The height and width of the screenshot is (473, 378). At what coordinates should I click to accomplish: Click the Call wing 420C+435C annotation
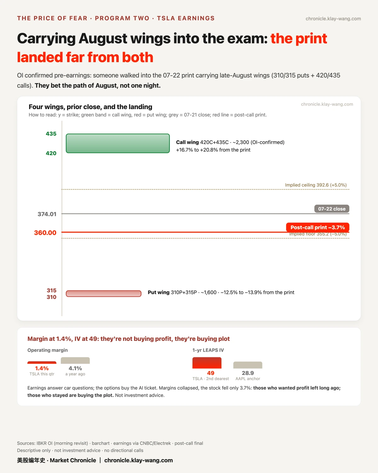coord(230,146)
